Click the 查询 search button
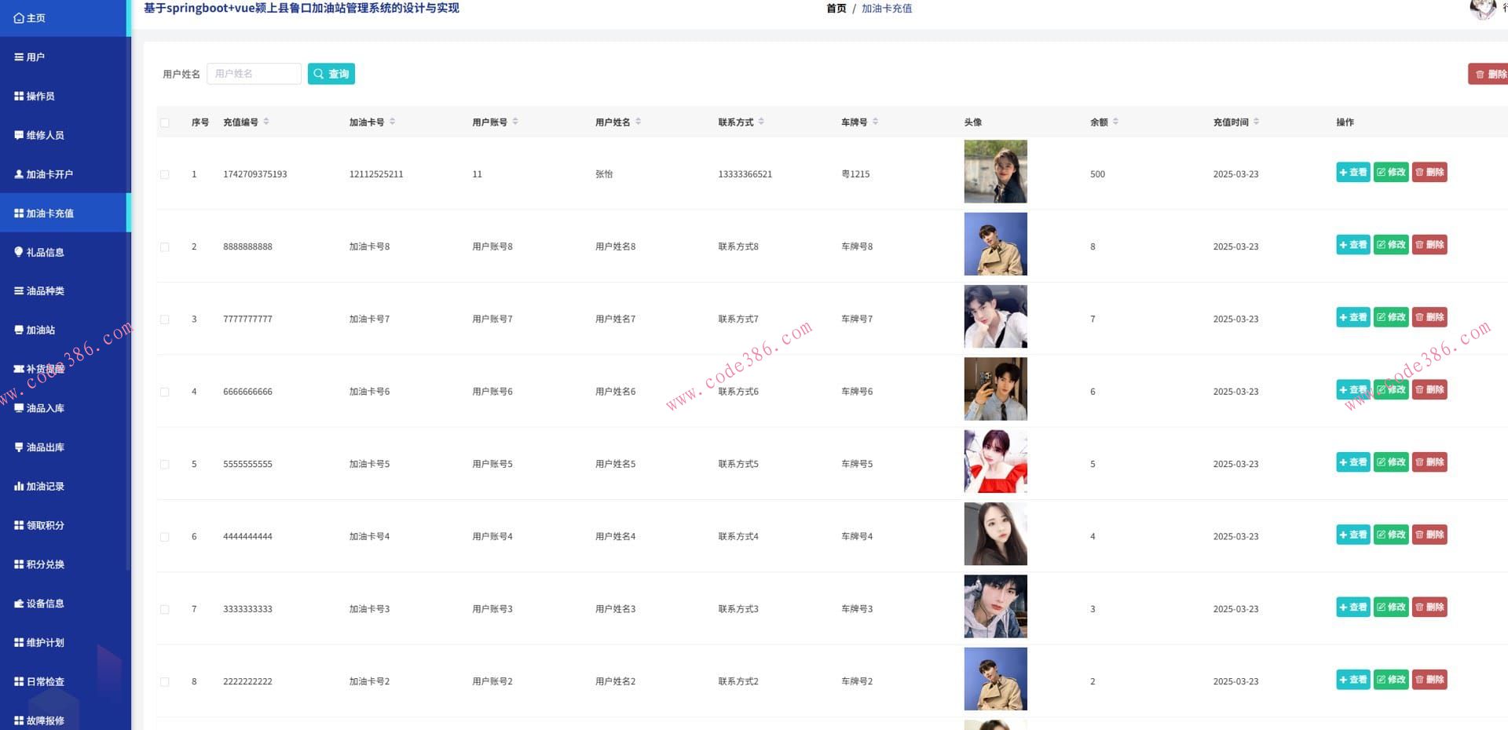This screenshot has width=1508, height=730. coord(331,74)
